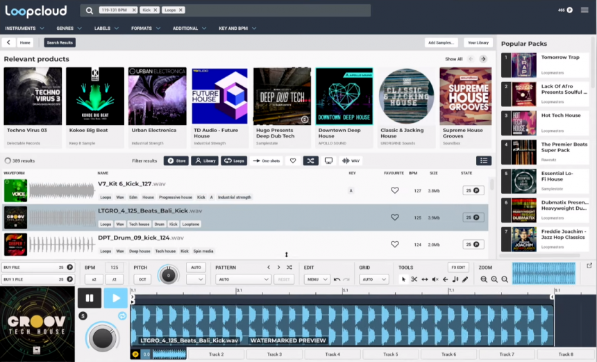Open the FX Edit panel

point(458,268)
